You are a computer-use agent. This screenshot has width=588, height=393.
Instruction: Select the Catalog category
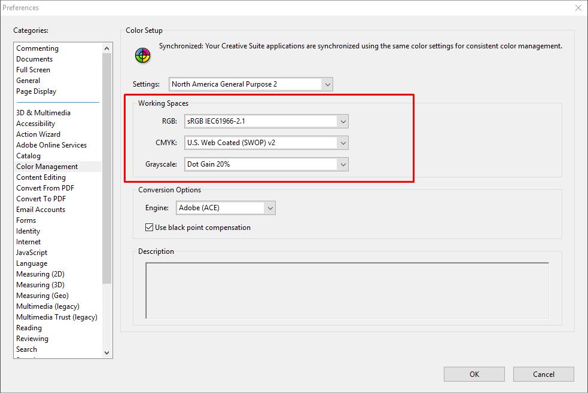pos(59,156)
